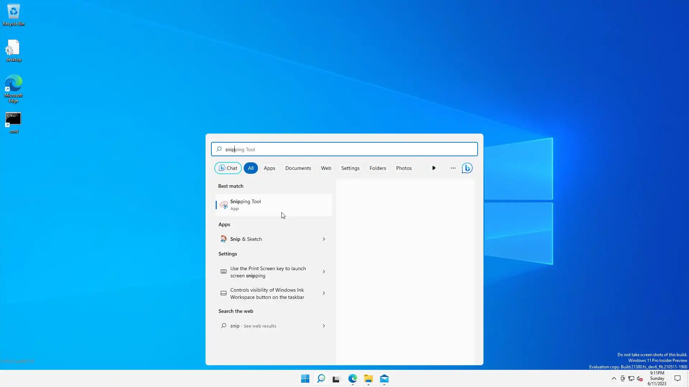Click inside the search text field
689x387 pixels.
pyautogui.click(x=344, y=149)
